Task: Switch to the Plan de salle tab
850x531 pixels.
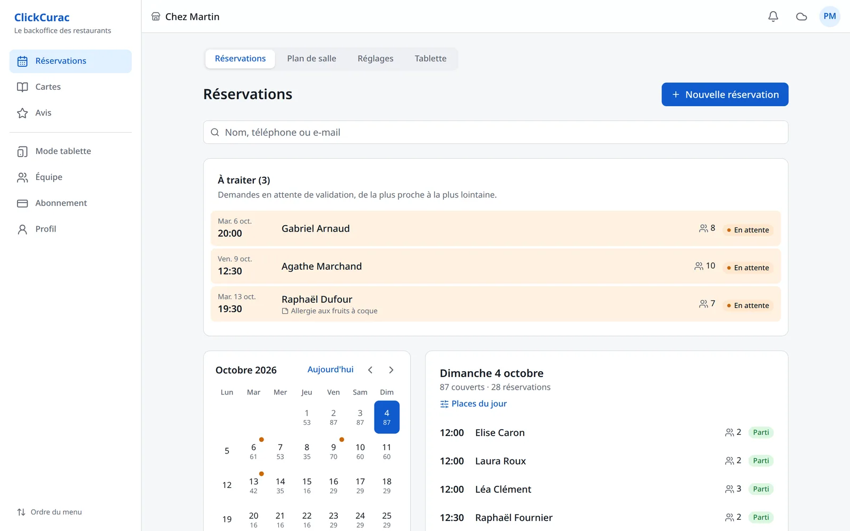Action: point(311,59)
